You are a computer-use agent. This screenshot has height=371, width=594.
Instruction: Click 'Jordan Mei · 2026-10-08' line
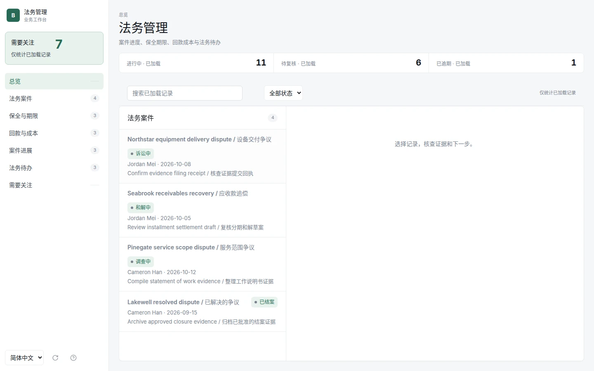click(159, 164)
